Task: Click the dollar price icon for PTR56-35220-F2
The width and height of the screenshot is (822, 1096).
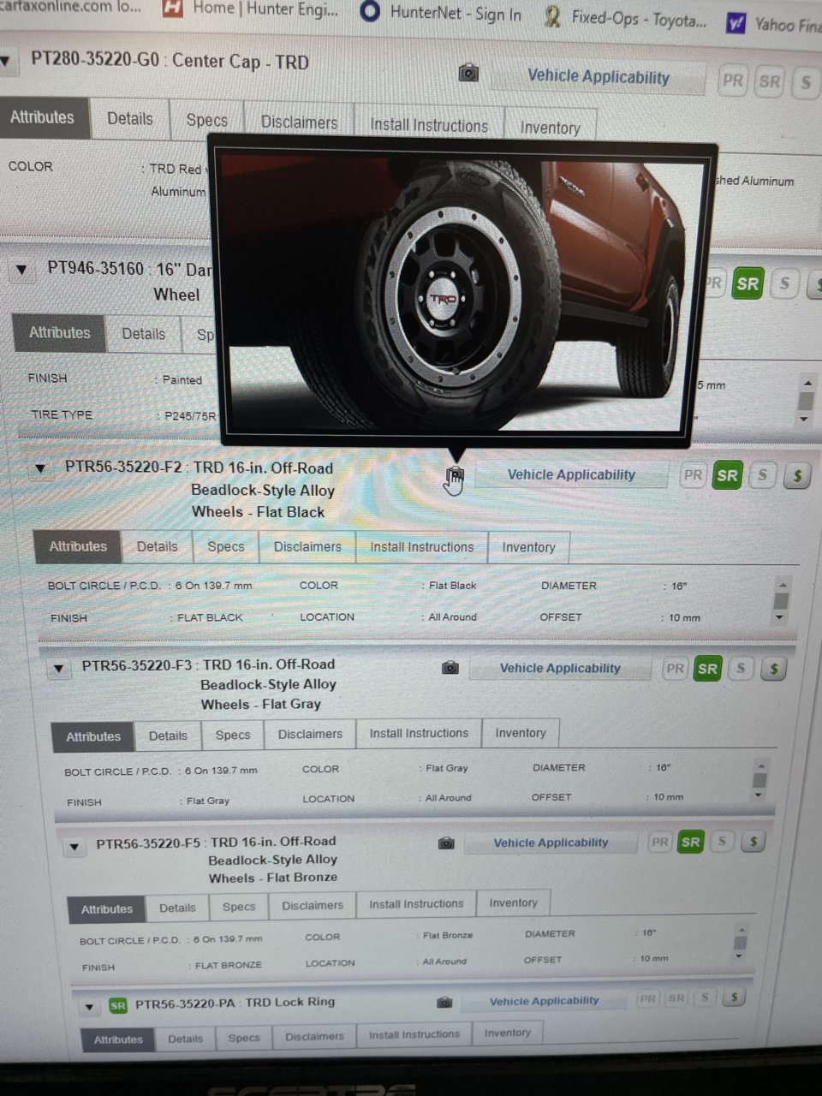Action: coord(797,475)
